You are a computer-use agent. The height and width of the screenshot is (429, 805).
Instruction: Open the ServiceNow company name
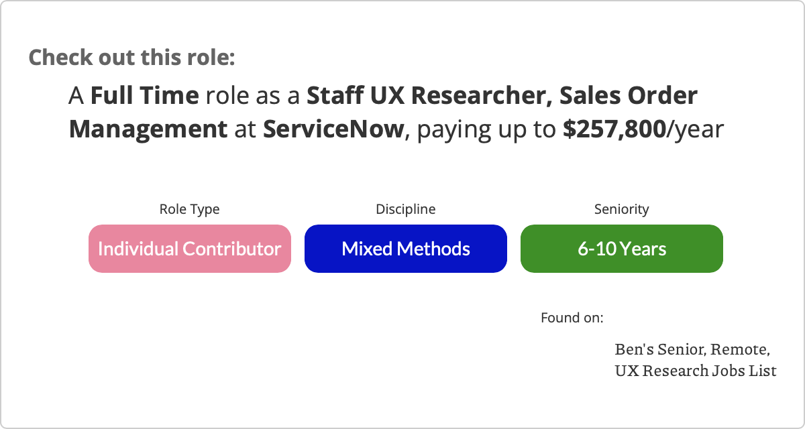click(335, 129)
